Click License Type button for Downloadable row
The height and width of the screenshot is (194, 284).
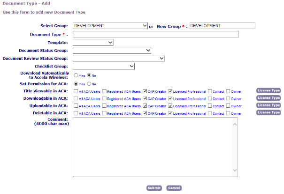click(x=269, y=98)
